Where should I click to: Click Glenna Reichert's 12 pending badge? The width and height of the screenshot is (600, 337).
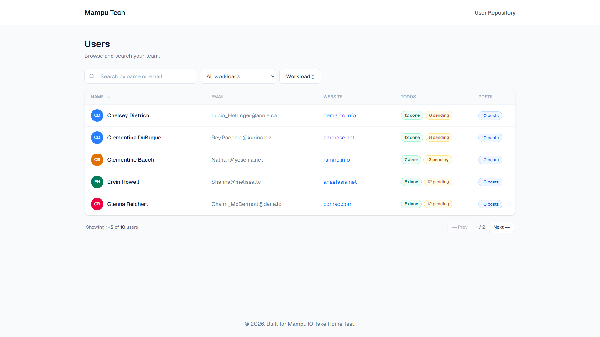click(x=438, y=204)
